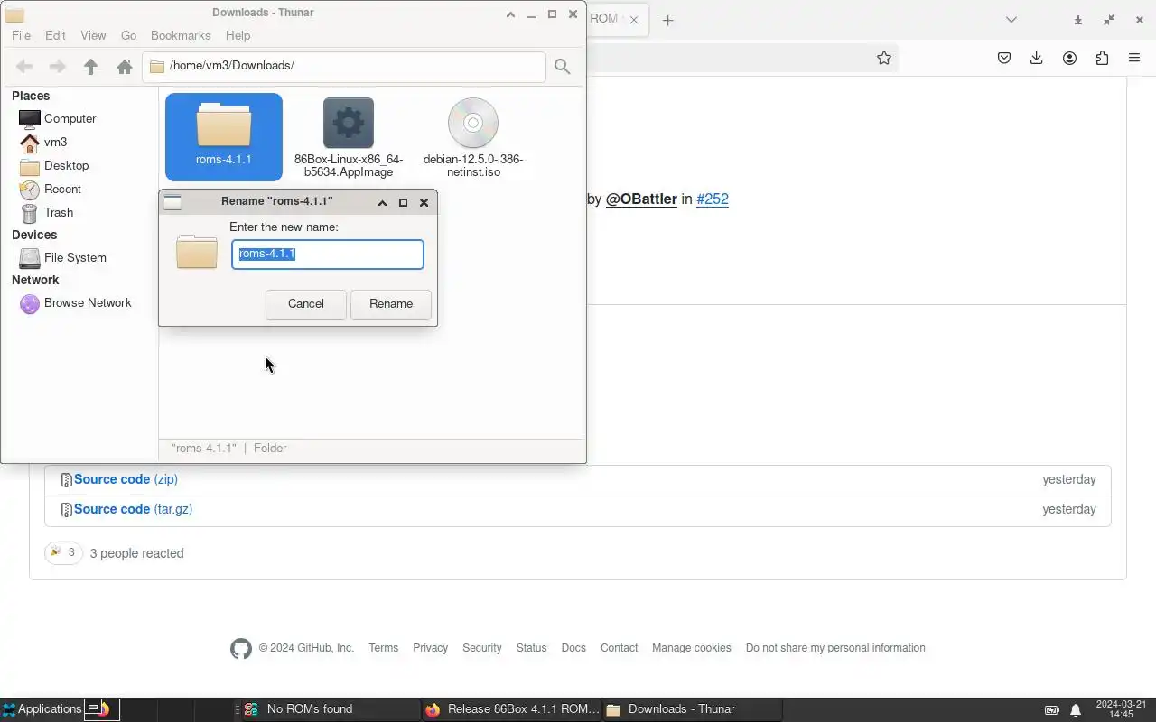The height and width of the screenshot is (722, 1156).
Task: Open the View menu in Thunar
Action: click(93, 35)
